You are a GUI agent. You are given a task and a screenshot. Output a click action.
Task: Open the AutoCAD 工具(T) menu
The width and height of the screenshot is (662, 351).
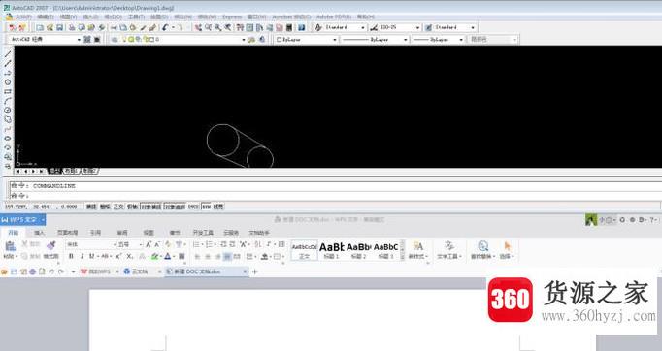136,16
